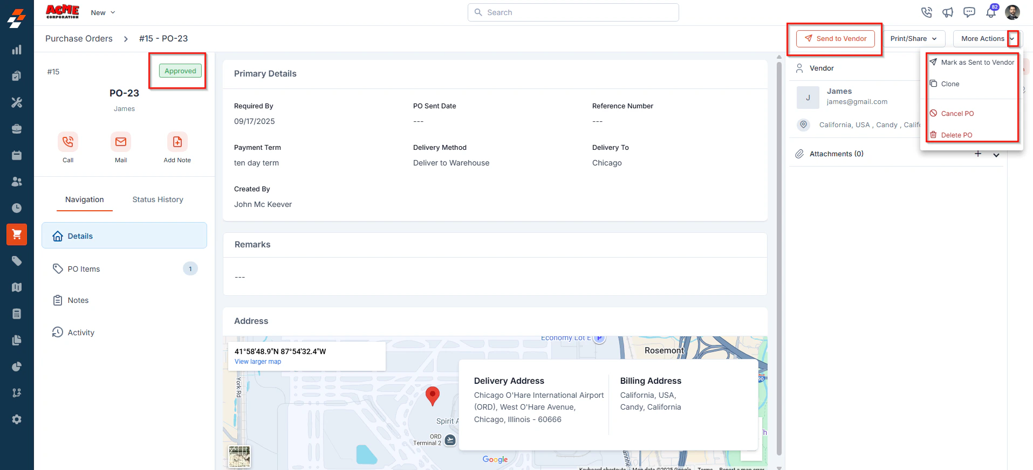Open the calendar sidebar icon
Image resolution: width=1033 pixels, height=470 pixels.
click(17, 155)
